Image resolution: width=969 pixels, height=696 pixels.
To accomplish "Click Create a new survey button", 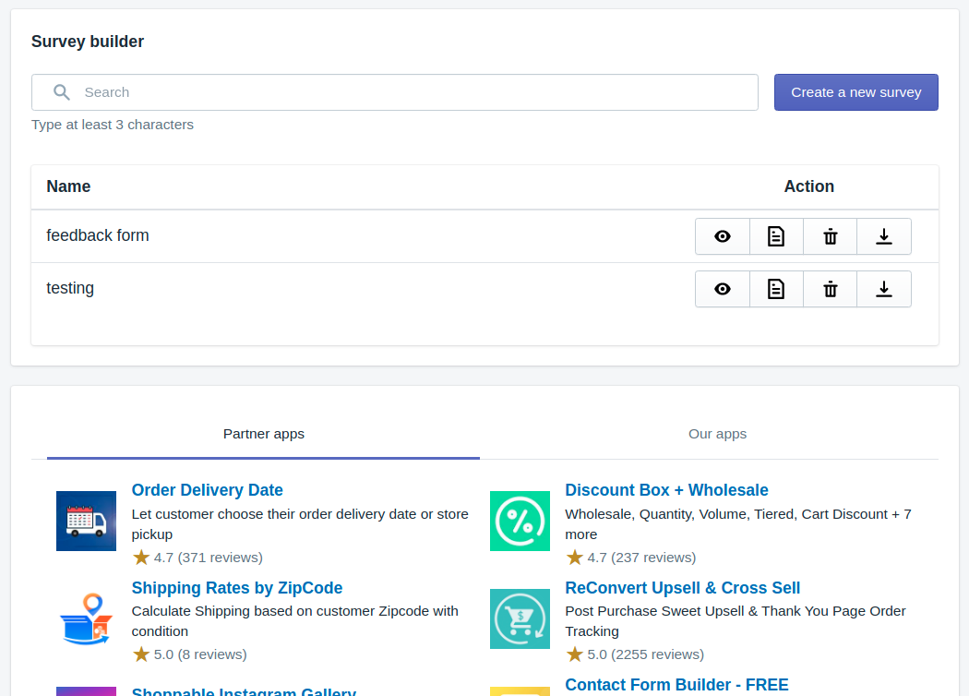I will [855, 92].
